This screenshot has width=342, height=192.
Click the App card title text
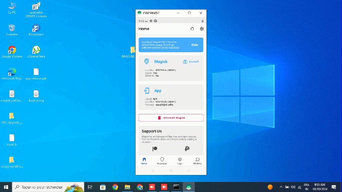(158, 91)
